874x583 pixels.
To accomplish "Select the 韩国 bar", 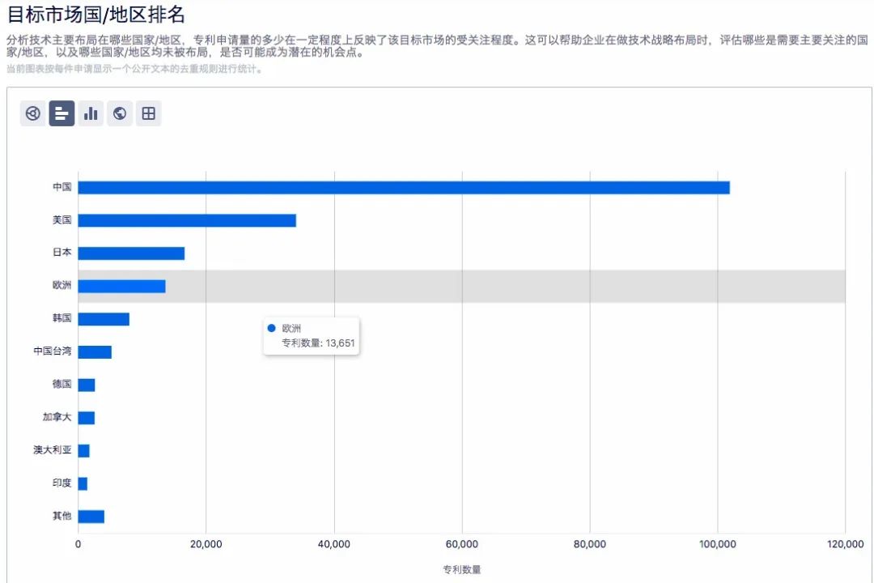I will click(104, 319).
